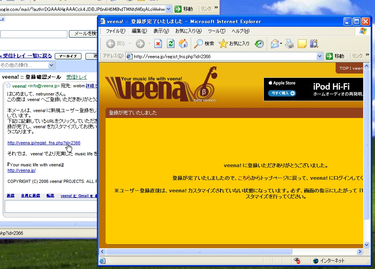Open the ファイル(F) menu
Image resolution: width=375 pixels, height=269 pixels.
(x=115, y=31)
